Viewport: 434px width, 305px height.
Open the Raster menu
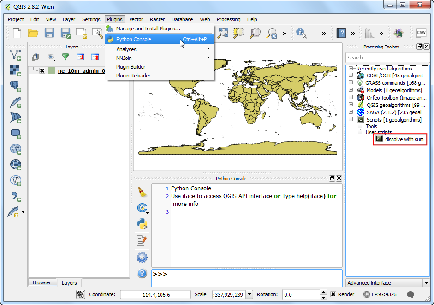157,19
